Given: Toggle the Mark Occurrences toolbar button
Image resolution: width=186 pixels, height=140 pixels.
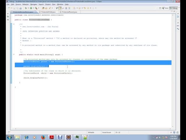Looking at the screenshot, I should (x=60, y=8).
